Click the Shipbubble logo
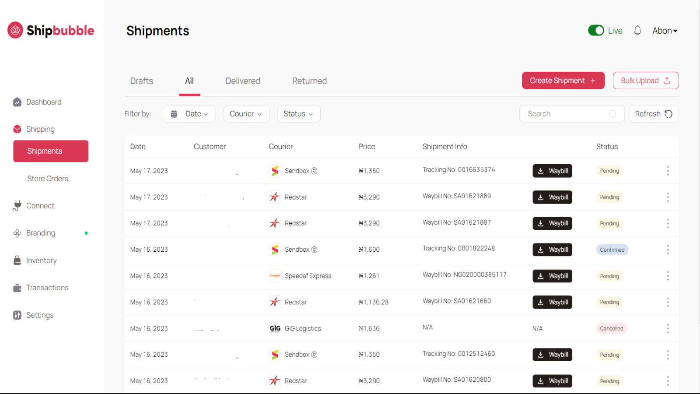This screenshot has height=394, width=700. (x=50, y=30)
